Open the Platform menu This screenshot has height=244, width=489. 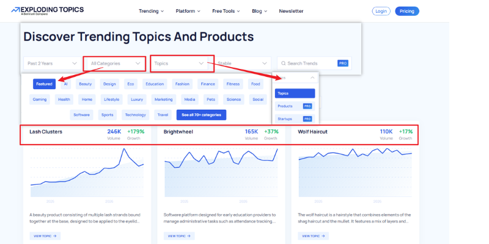click(x=188, y=11)
